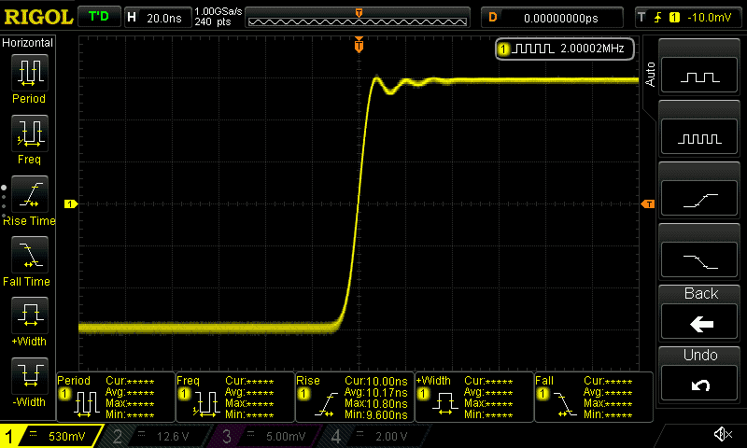Click the orange trigger level marker at right edge
The height and width of the screenshot is (448, 747).
[648, 203]
